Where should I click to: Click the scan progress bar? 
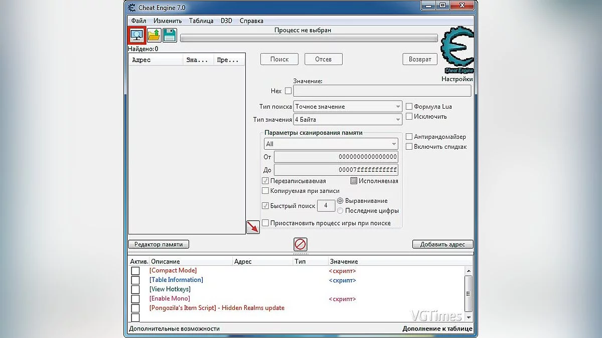pyautogui.click(x=309, y=38)
